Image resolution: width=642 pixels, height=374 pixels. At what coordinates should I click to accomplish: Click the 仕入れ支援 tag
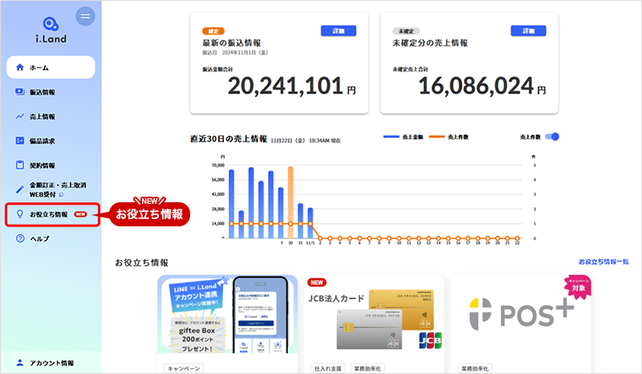[x=328, y=368]
